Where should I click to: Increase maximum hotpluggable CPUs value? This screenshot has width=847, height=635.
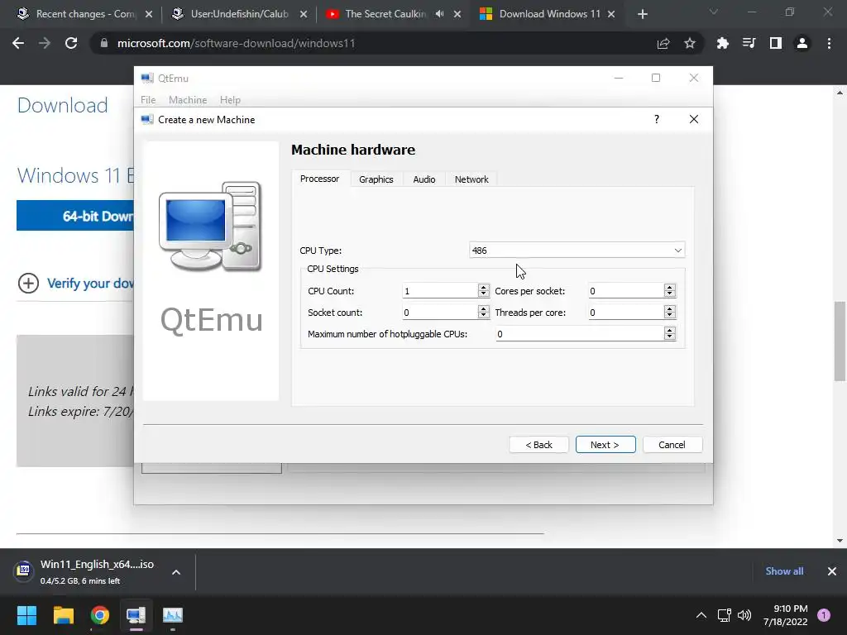coord(670,331)
